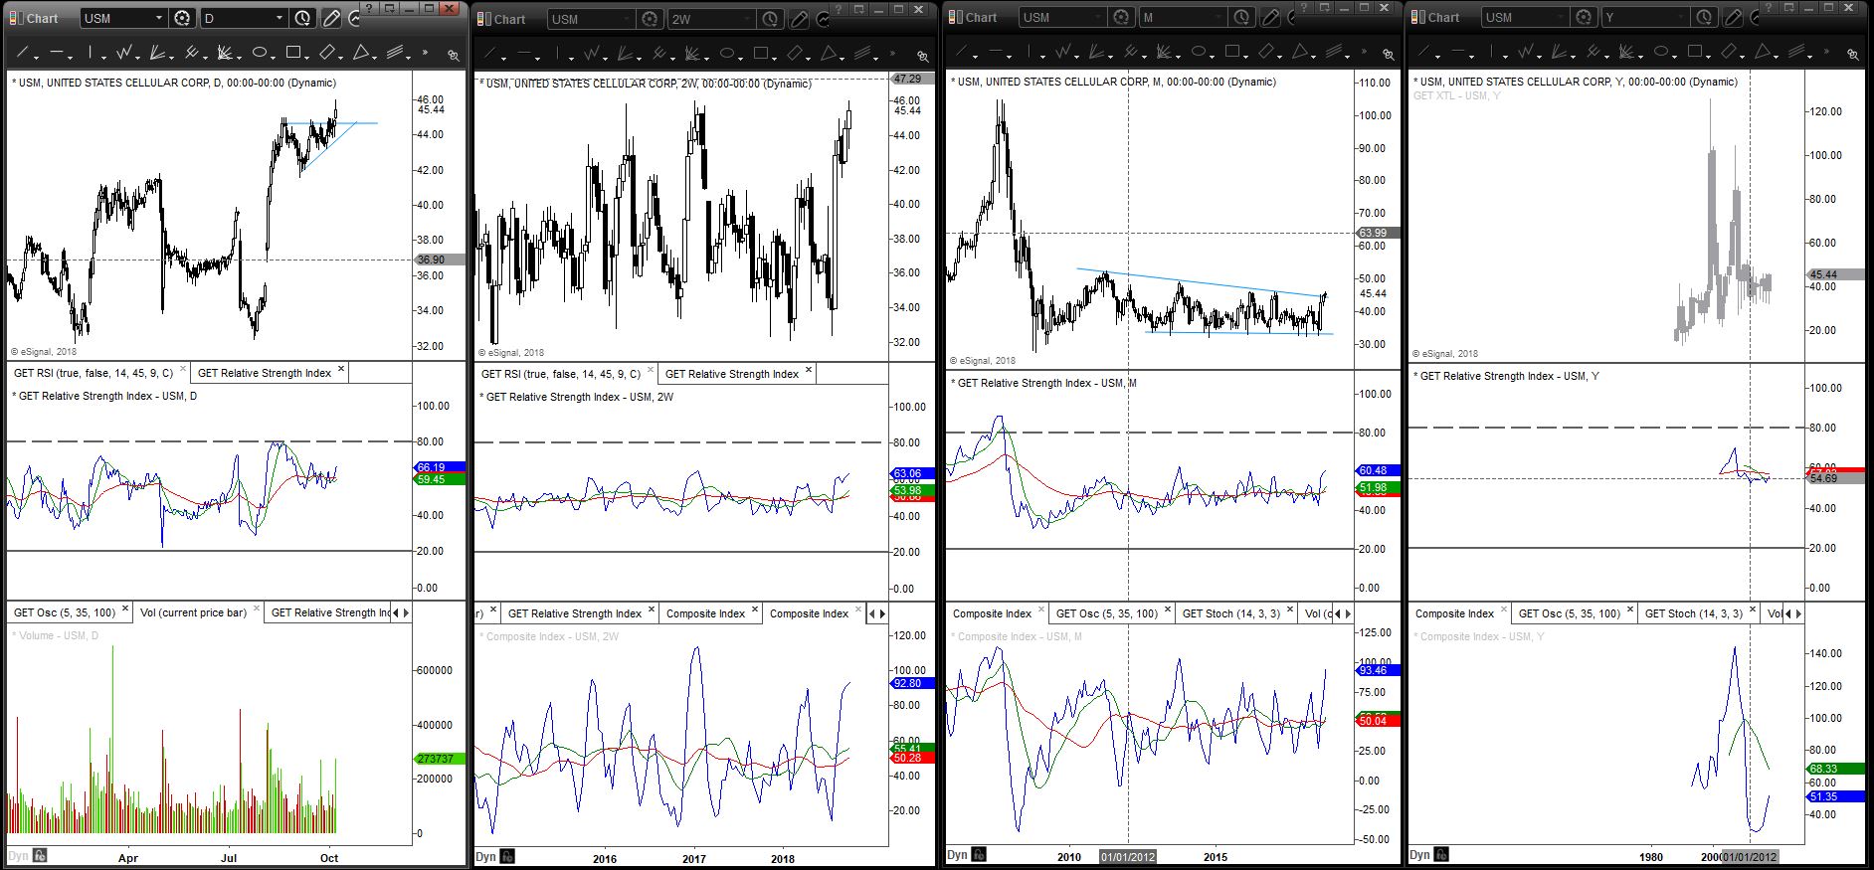1874x870 pixels.
Task: Expand toolbar overflow chevron in the daily (D) chart
Action: pyautogui.click(x=426, y=53)
